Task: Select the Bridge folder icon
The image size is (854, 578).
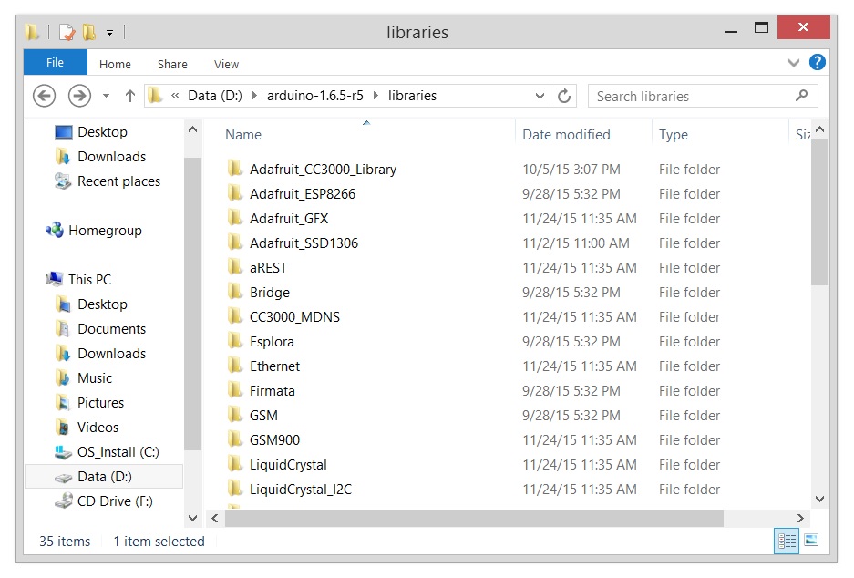Action: 235,292
